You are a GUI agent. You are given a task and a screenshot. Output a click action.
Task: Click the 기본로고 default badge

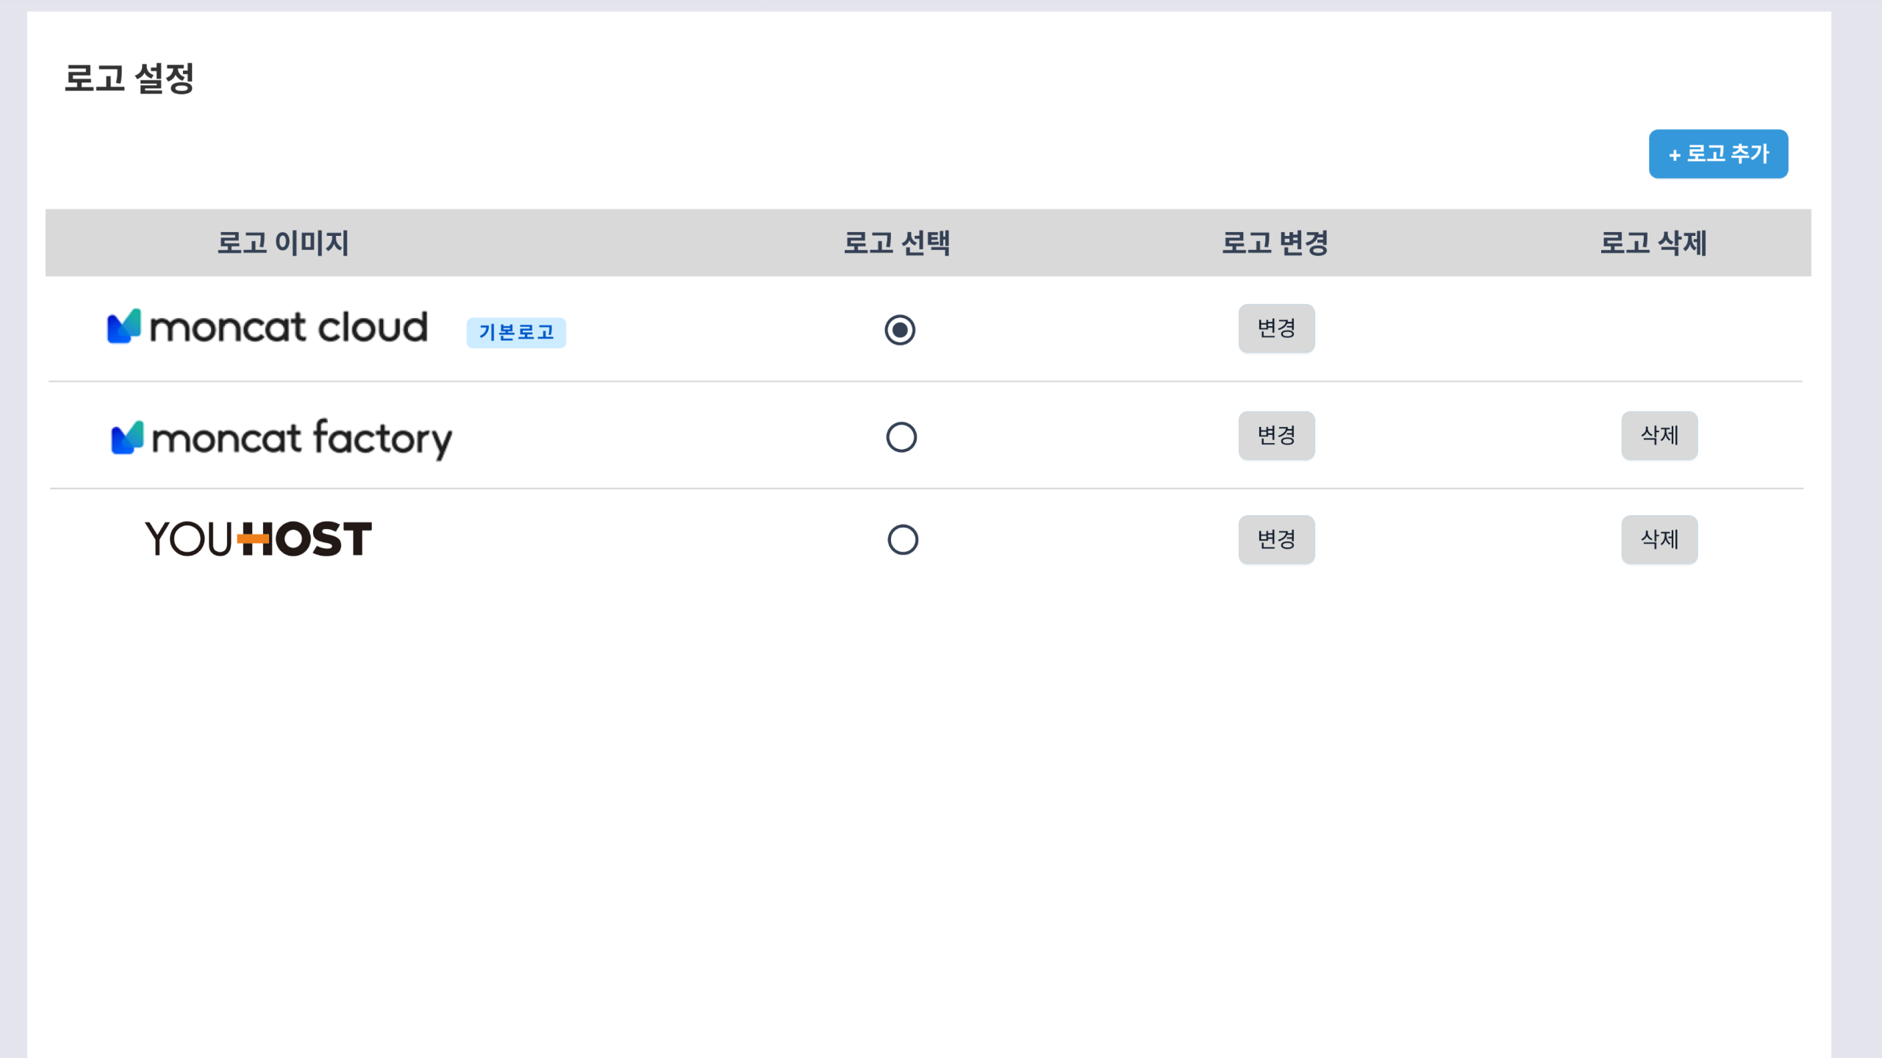tap(516, 333)
